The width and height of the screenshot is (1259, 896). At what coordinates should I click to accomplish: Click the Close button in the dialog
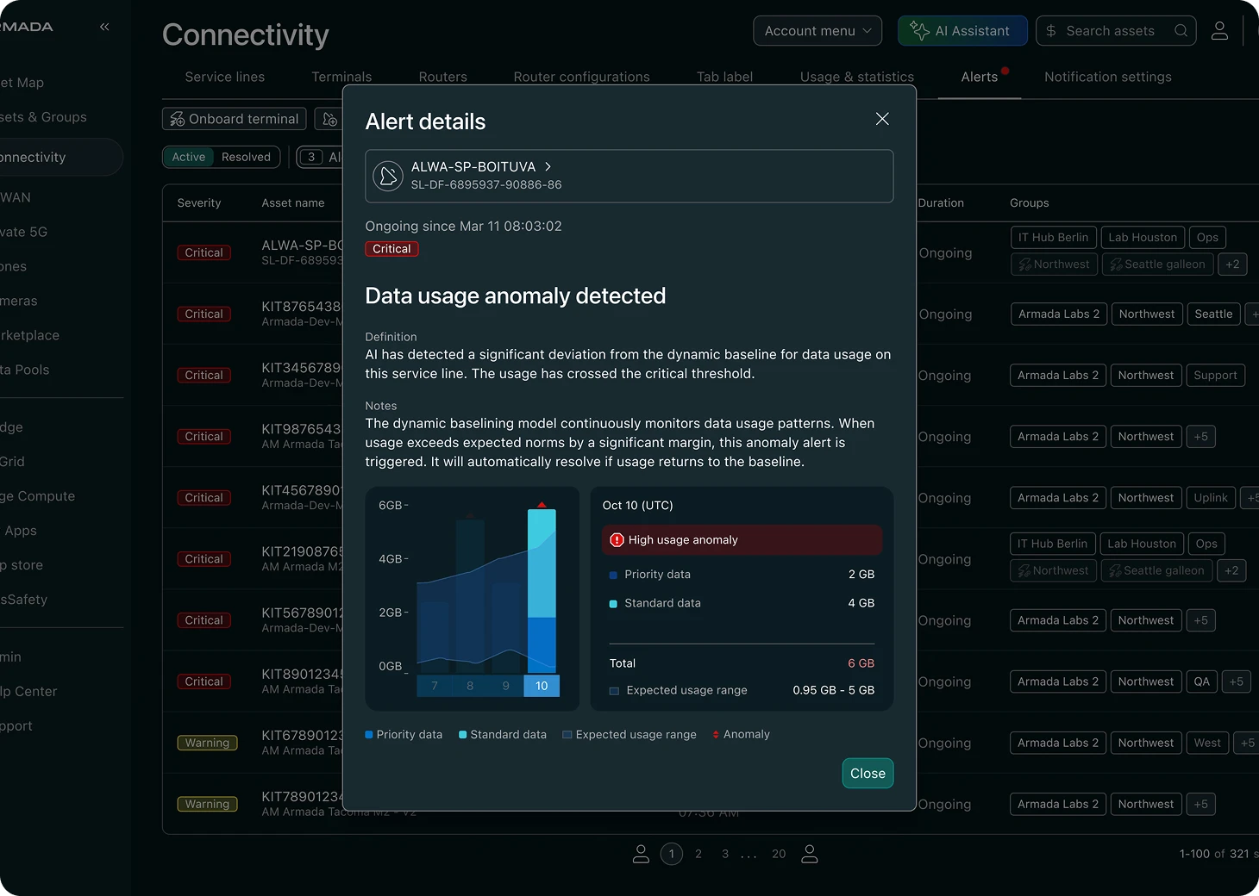coord(868,773)
